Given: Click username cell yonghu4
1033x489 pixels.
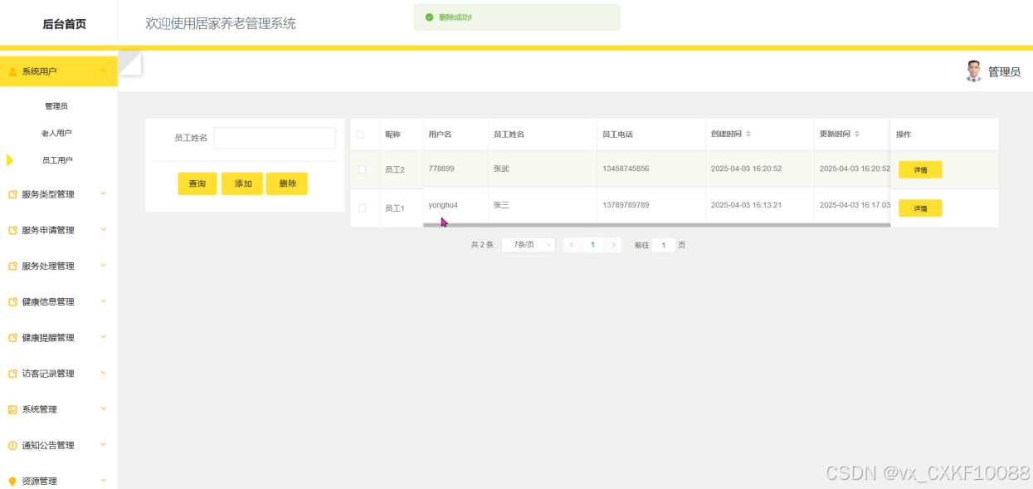Looking at the screenshot, I should [443, 204].
